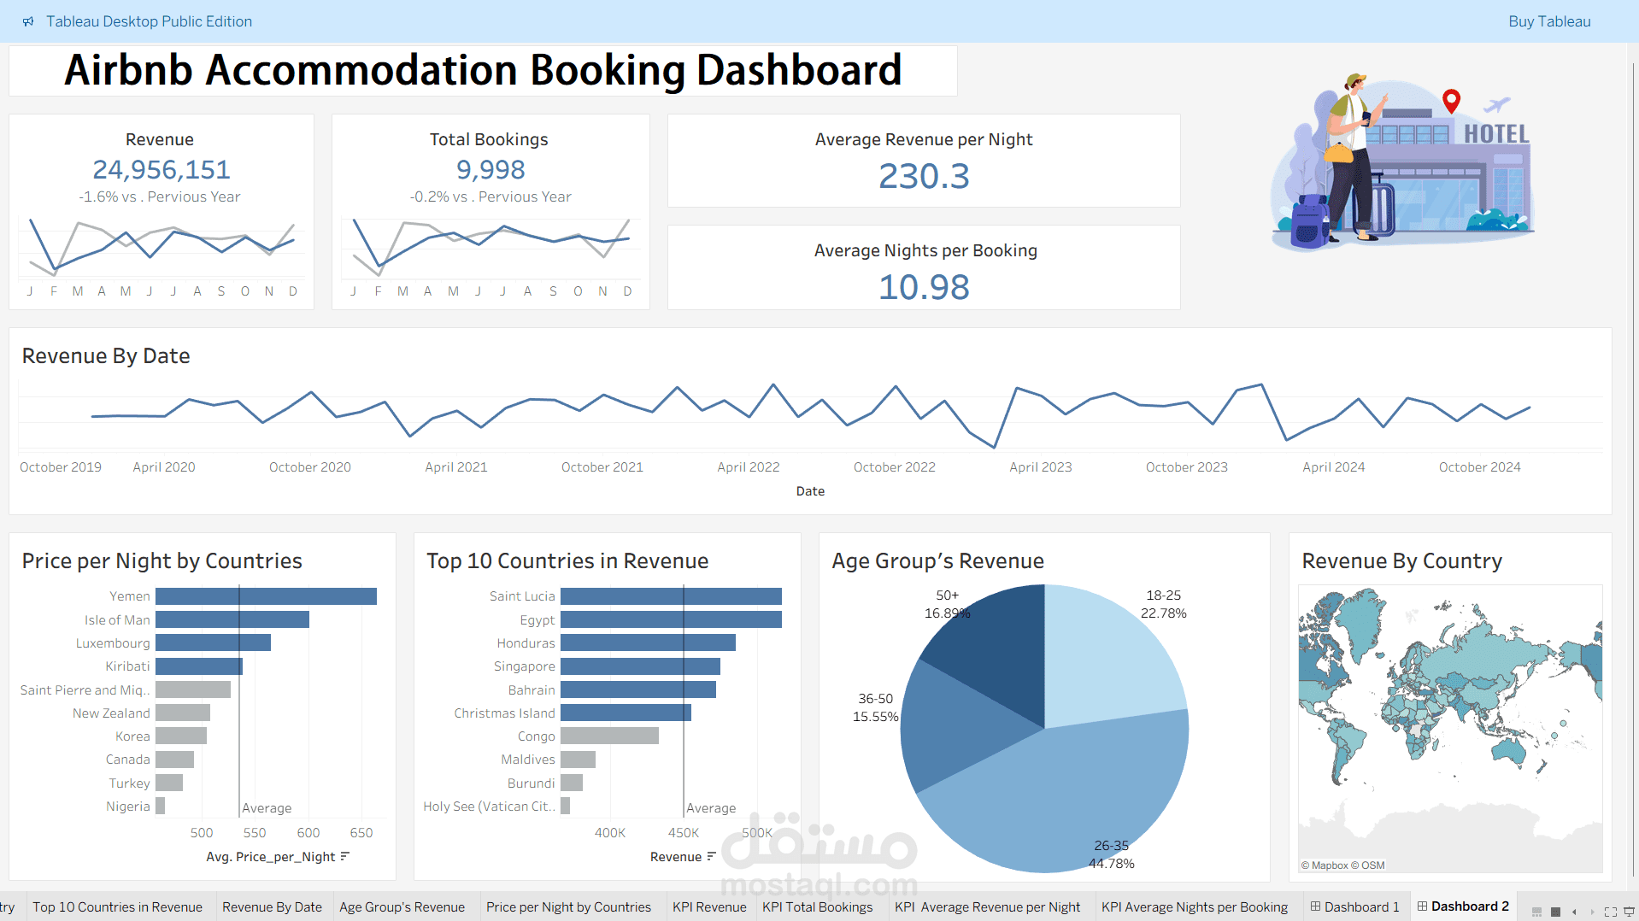Image resolution: width=1639 pixels, height=921 pixels.
Task: Click the Mapbox attribution link on the map
Action: pos(1324,865)
